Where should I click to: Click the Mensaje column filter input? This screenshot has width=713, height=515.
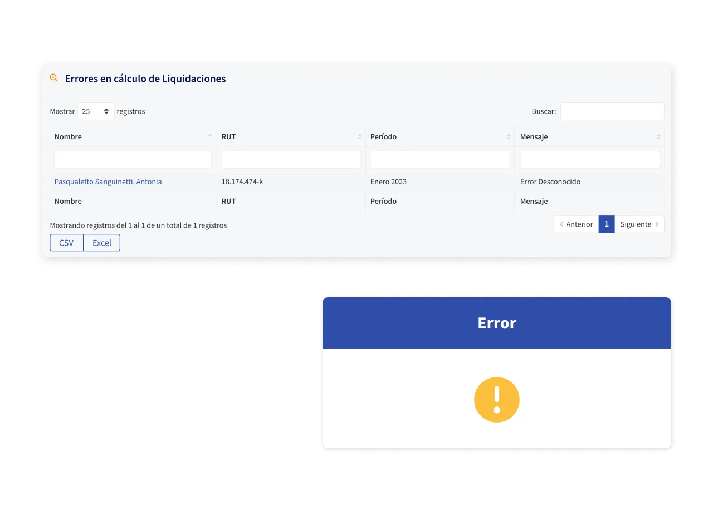tap(590, 160)
